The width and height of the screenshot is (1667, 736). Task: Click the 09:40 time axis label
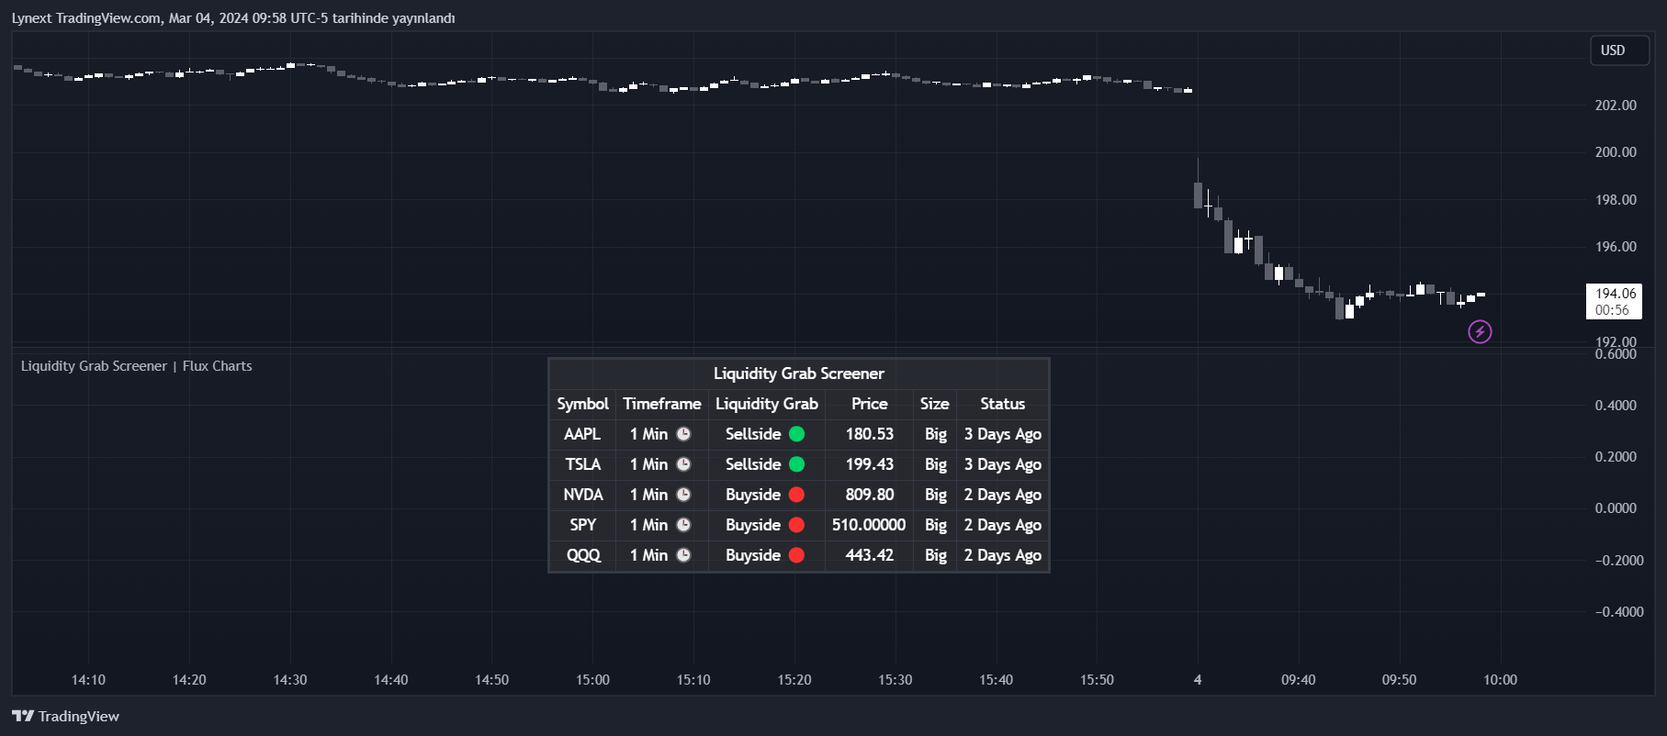[x=1299, y=680]
